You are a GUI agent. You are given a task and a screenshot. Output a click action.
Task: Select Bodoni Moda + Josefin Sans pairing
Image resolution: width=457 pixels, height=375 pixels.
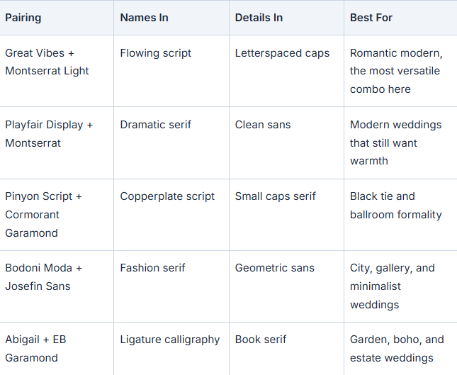coord(57,286)
